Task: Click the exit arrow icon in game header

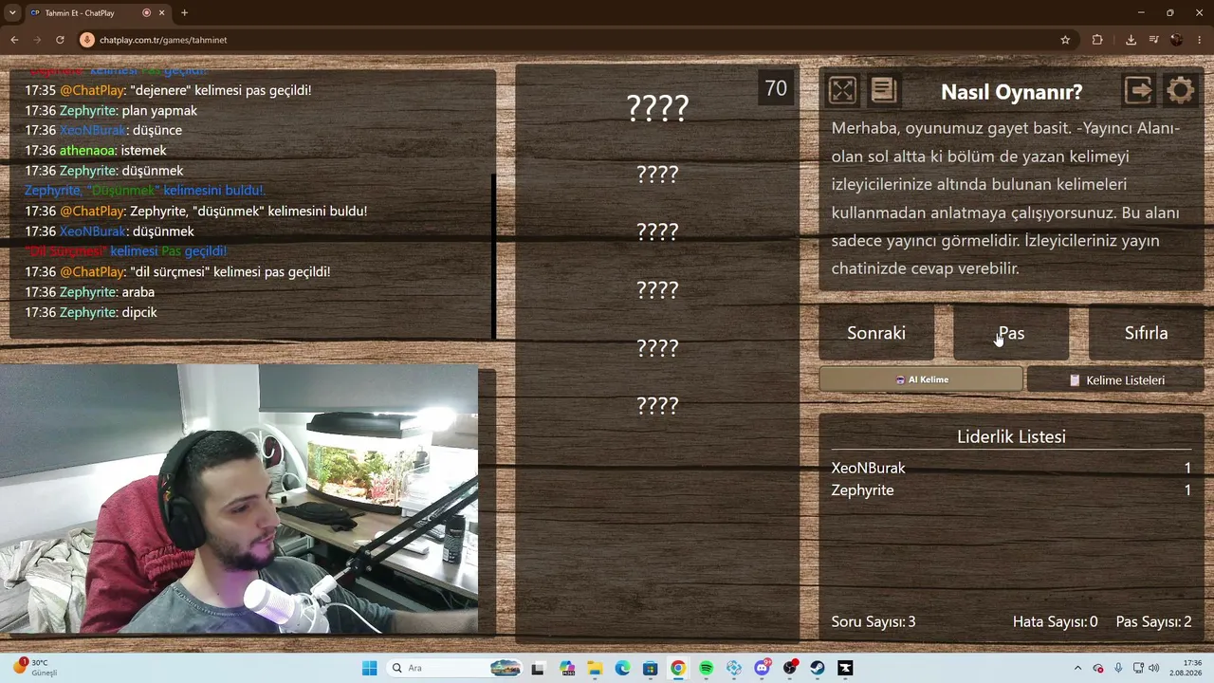Action: coord(1139,90)
